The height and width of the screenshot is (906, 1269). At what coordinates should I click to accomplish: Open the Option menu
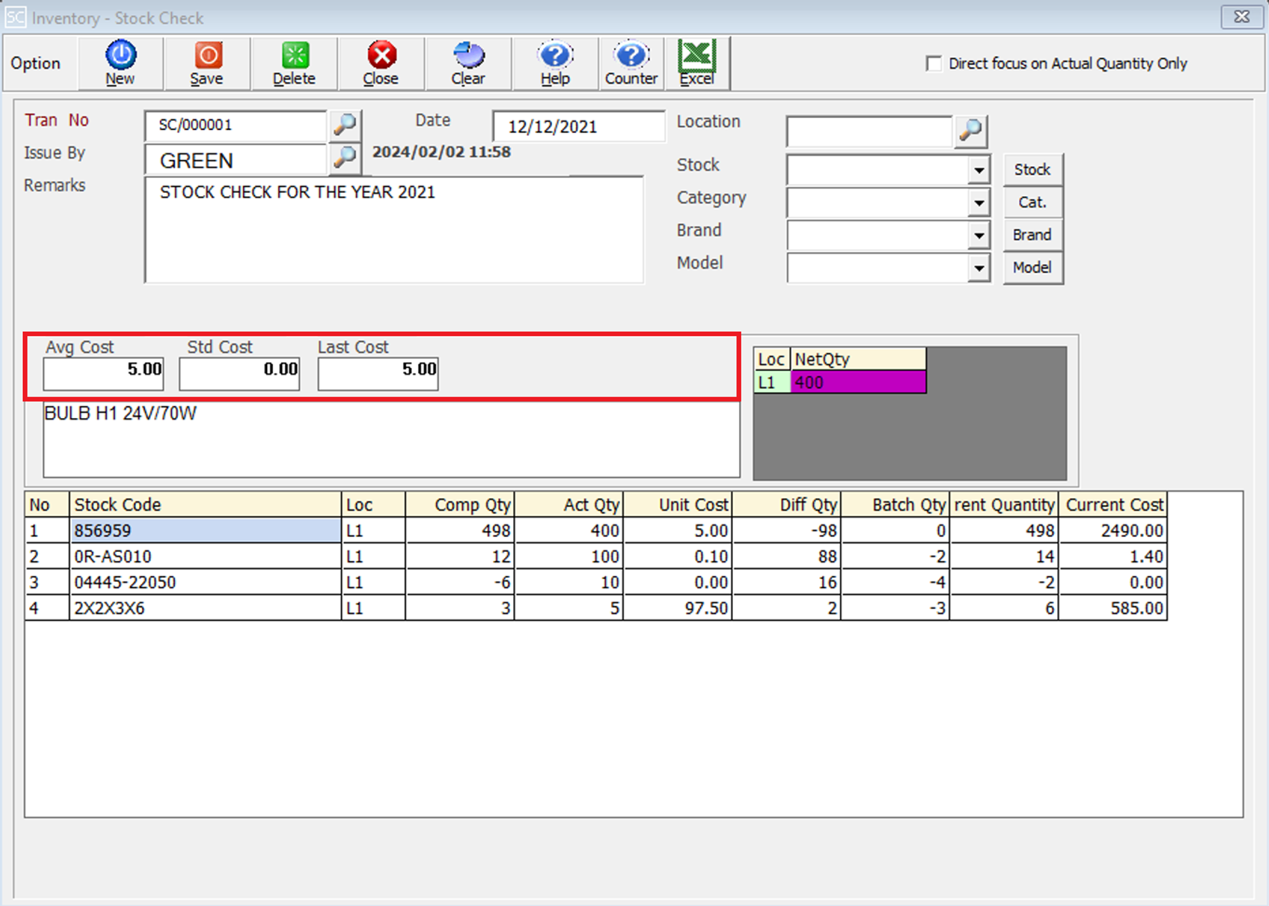click(36, 63)
